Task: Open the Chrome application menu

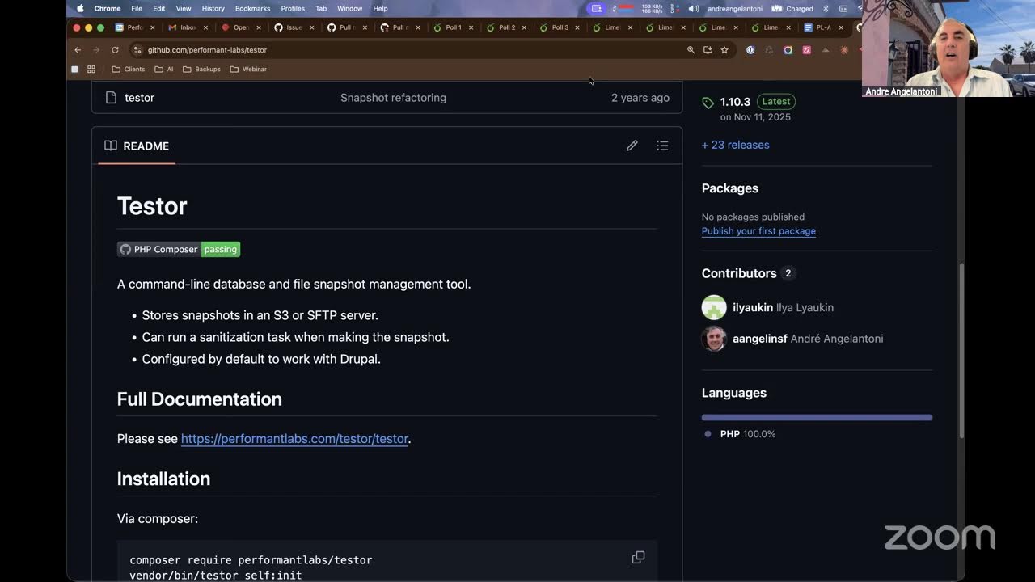Action: (x=108, y=8)
